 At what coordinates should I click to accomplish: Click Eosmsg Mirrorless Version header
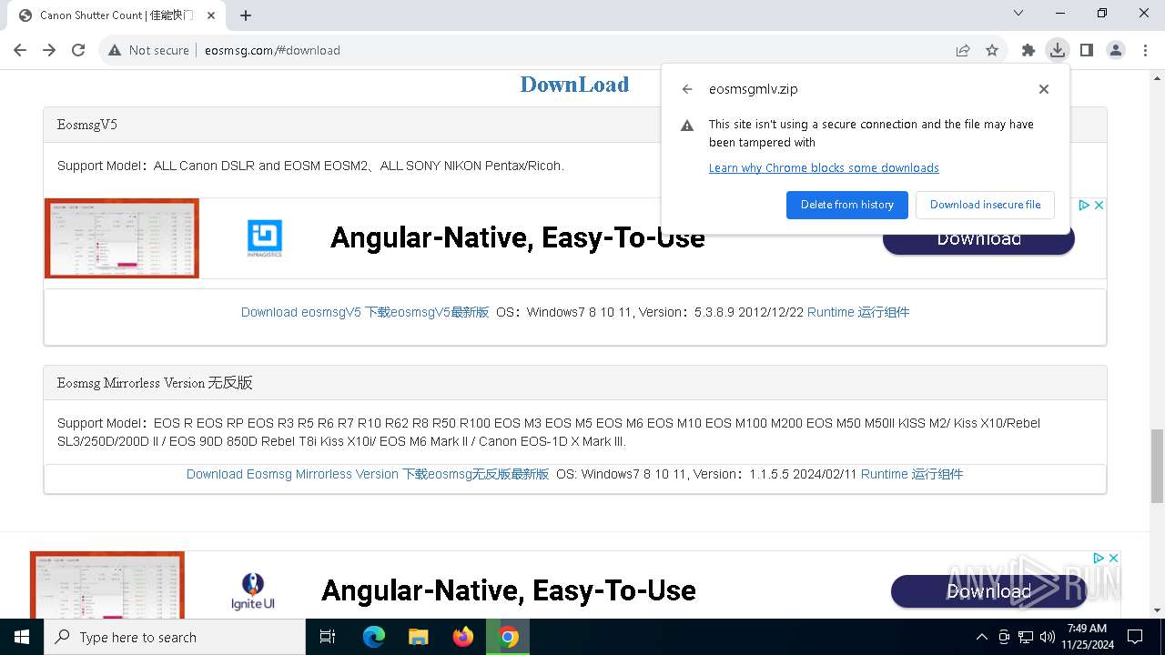(575, 383)
